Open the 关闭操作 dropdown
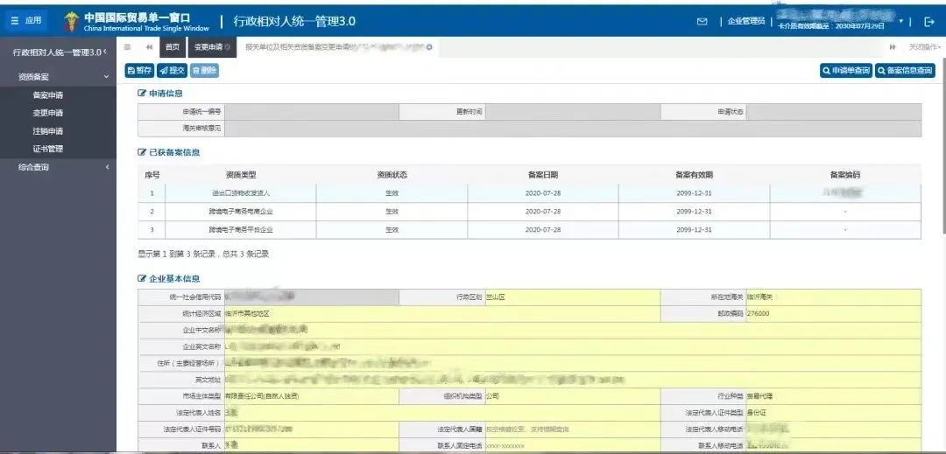The height and width of the screenshot is (454, 946). pos(923,47)
